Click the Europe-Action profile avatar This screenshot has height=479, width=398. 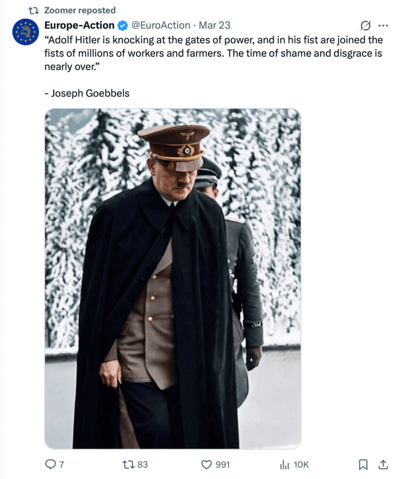click(26, 32)
